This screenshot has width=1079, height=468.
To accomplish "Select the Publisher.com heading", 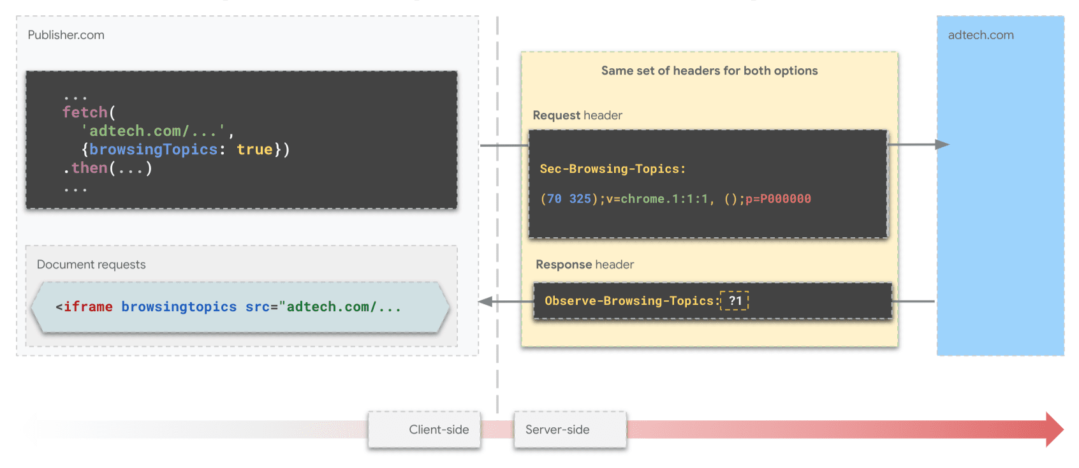I will click(66, 35).
